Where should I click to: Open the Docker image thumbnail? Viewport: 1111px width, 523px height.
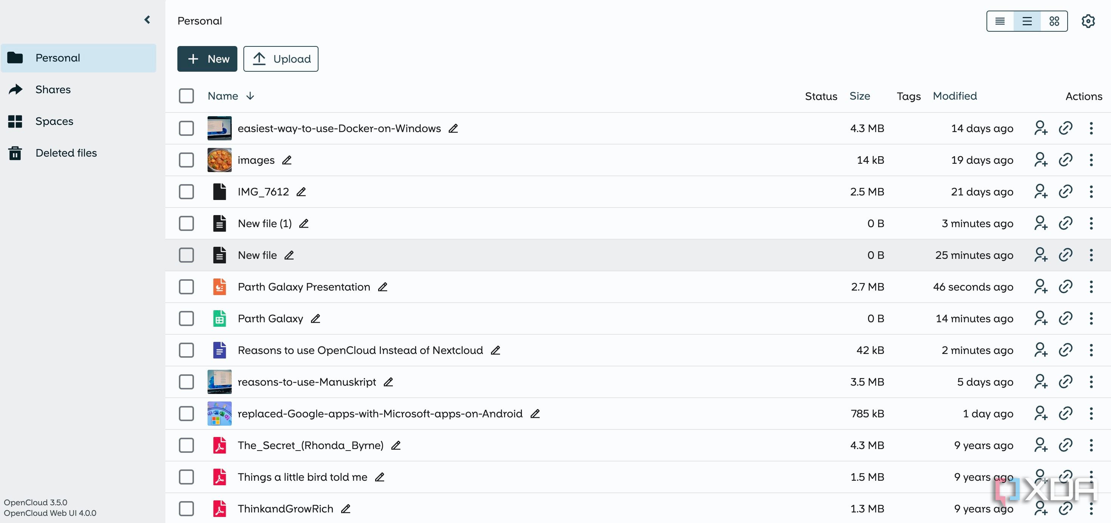(x=219, y=129)
